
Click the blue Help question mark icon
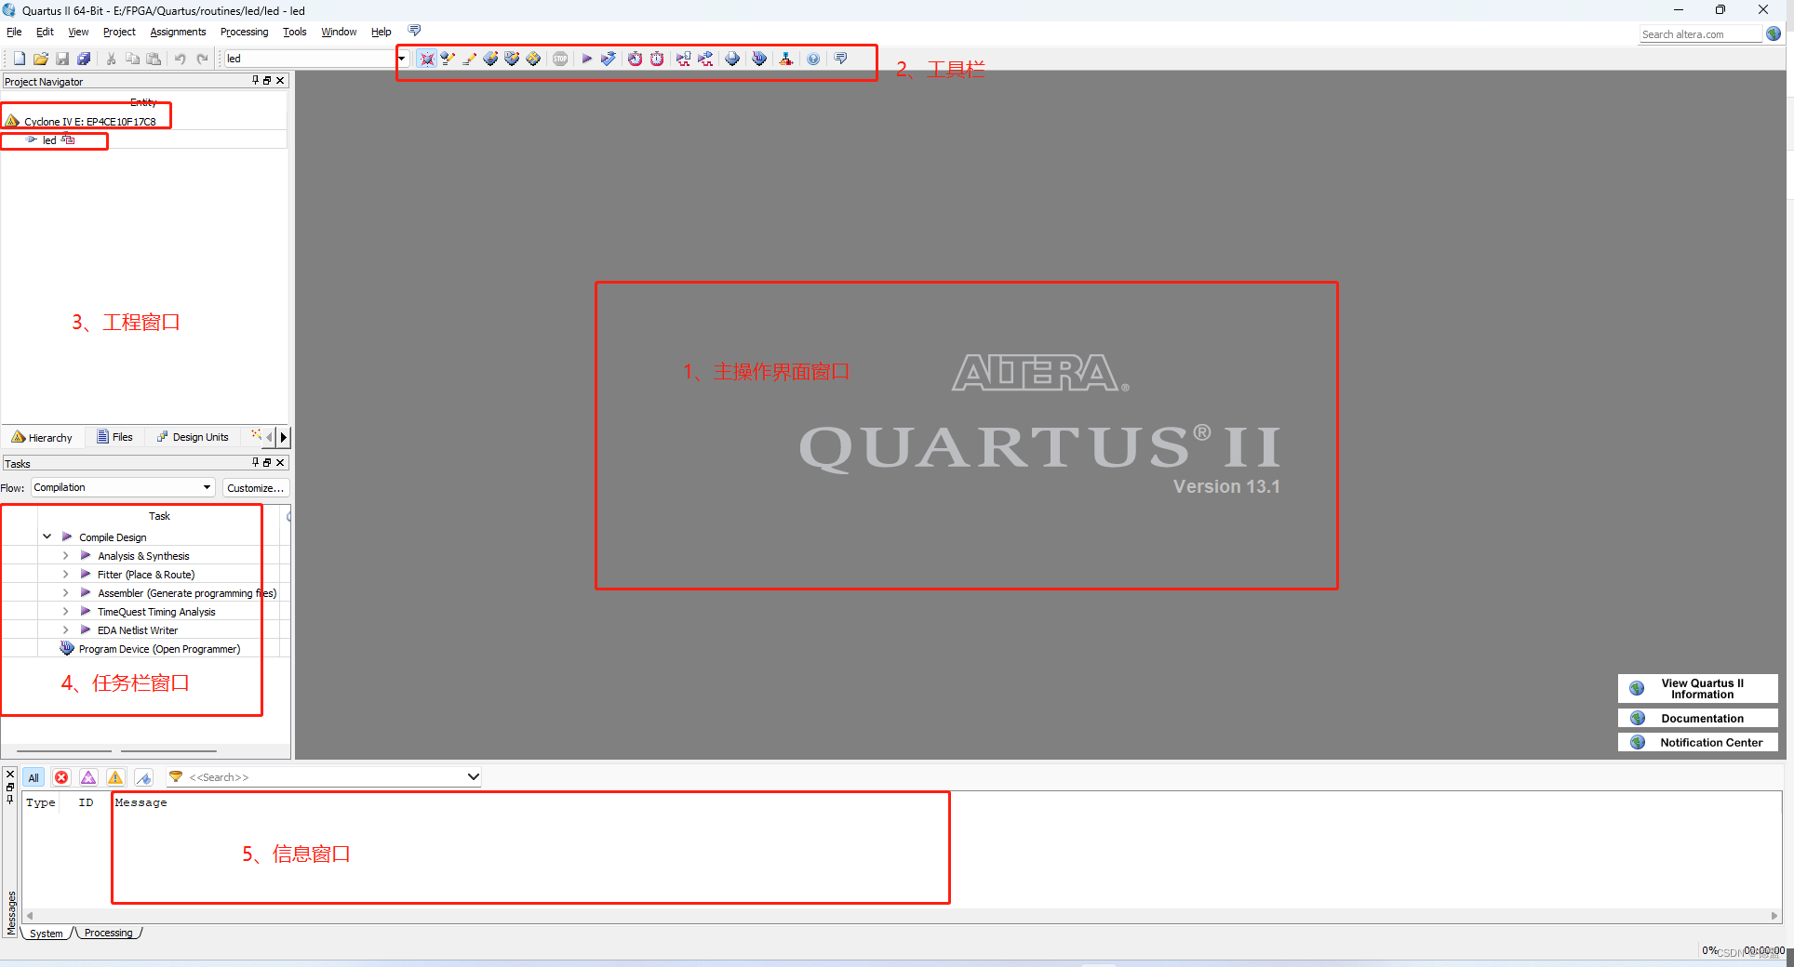click(813, 59)
